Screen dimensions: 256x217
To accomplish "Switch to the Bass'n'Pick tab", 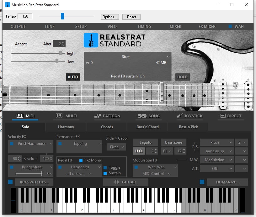I will 188,127.
